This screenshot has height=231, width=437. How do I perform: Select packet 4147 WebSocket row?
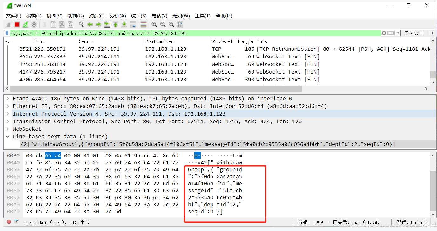coord(217,72)
